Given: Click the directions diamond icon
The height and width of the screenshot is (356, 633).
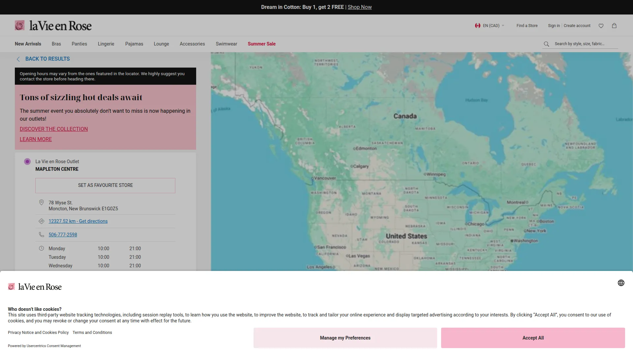Looking at the screenshot, I should coord(42,221).
